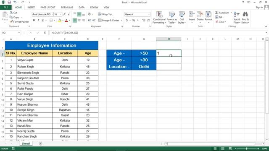Open Conditional Formatting menu
The image size is (269, 151).
tap(159, 18)
